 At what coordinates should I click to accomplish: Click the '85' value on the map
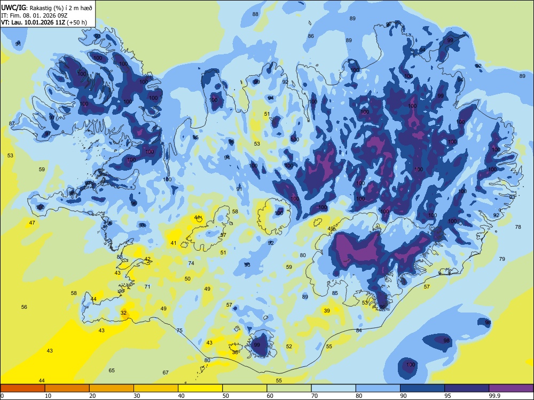point(335,293)
